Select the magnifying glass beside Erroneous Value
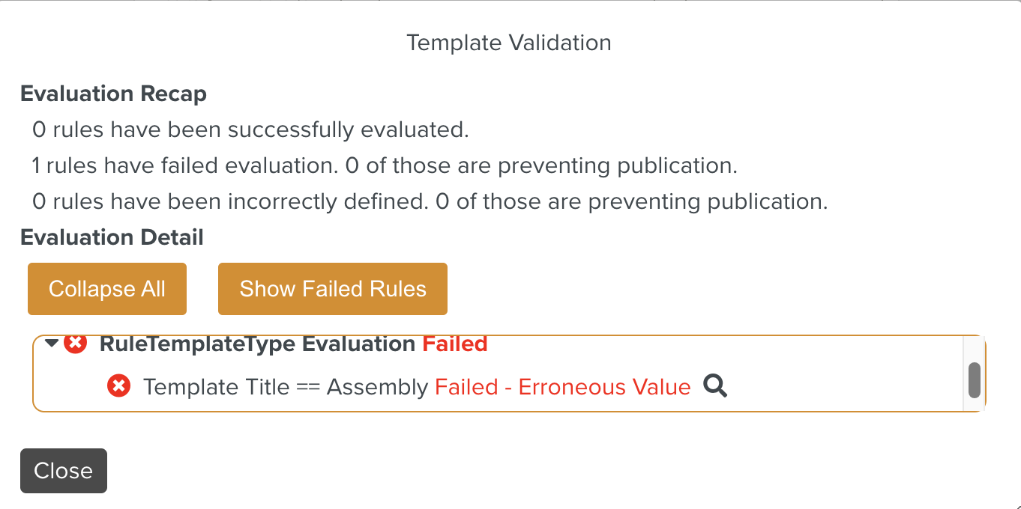The width and height of the screenshot is (1021, 509). click(x=715, y=386)
